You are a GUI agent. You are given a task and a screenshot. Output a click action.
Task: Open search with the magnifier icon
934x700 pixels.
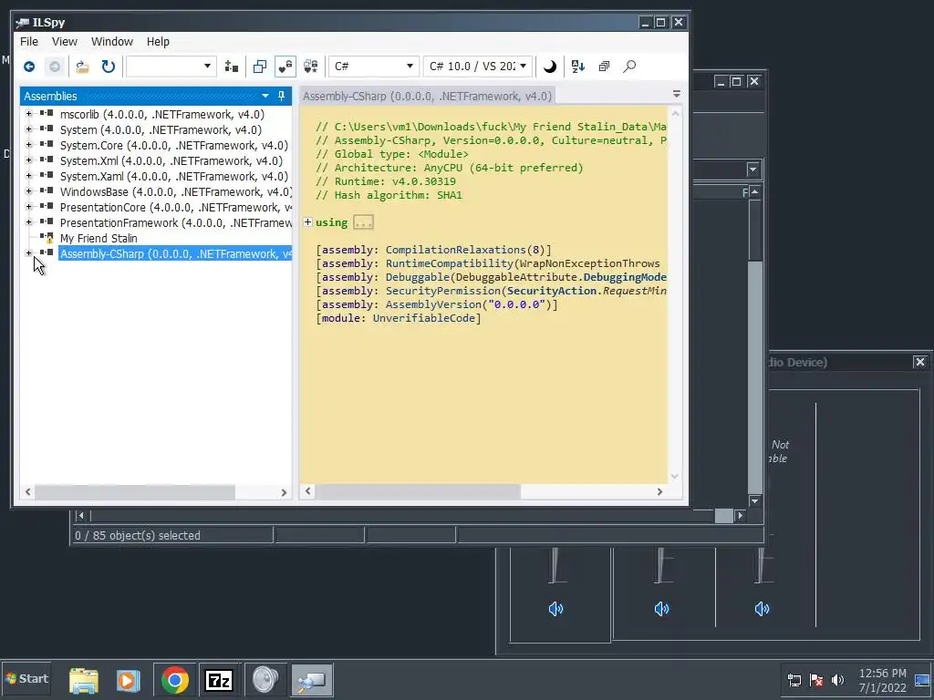click(x=629, y=67)
